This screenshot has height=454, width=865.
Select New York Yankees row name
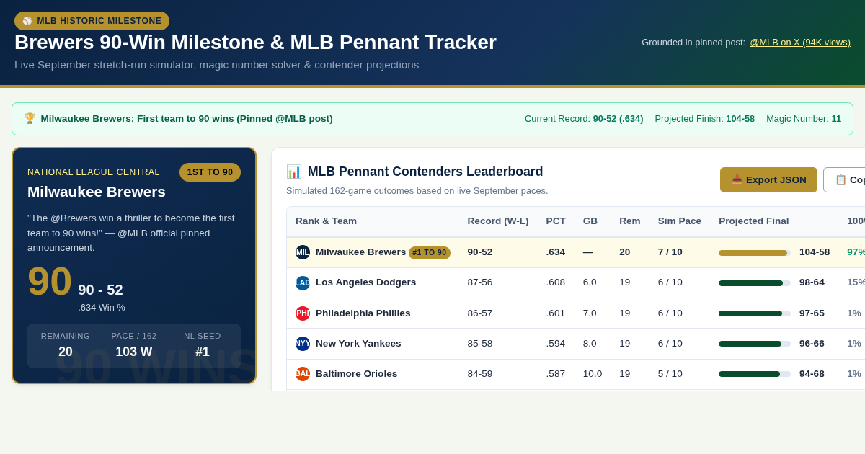tap(358, 344)
